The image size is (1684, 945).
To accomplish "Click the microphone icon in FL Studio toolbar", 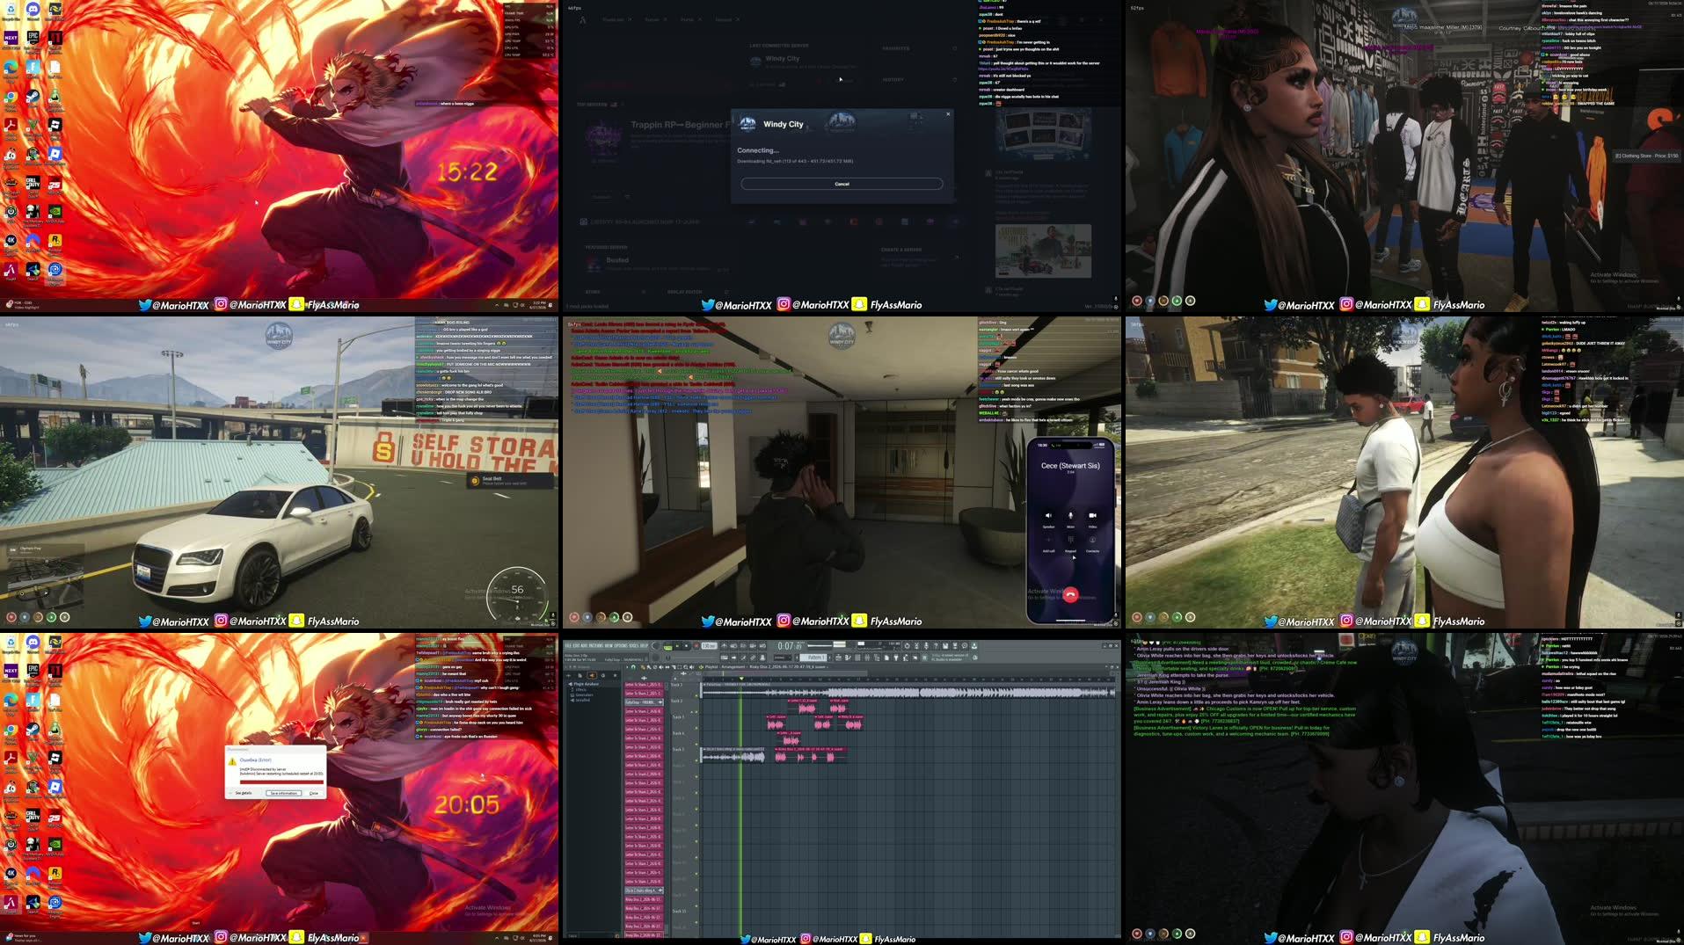I will (x=925, y=645).
